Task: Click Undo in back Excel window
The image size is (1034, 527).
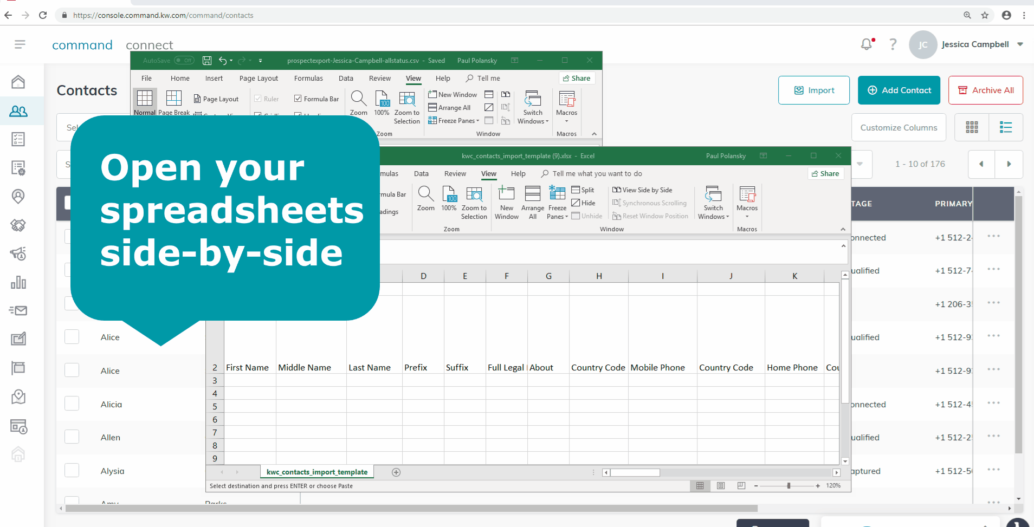Action: tap(223, 61)
